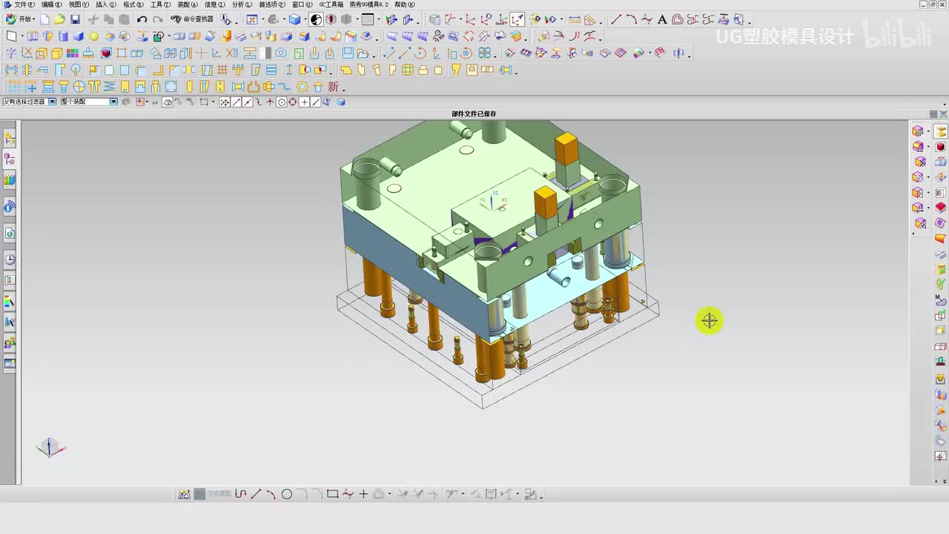Toggle the quadrant snap point option

pyautogui.click(x=293, y=102)
